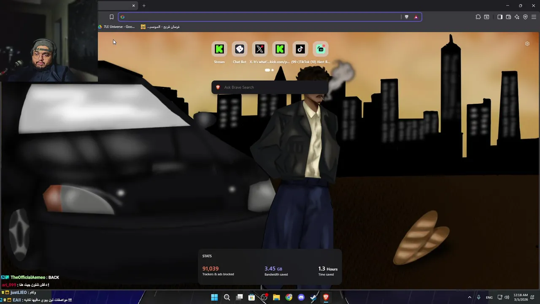
Task: Click the 91,039 trackers & ads blocked stat
Action: tap(218, 271)
